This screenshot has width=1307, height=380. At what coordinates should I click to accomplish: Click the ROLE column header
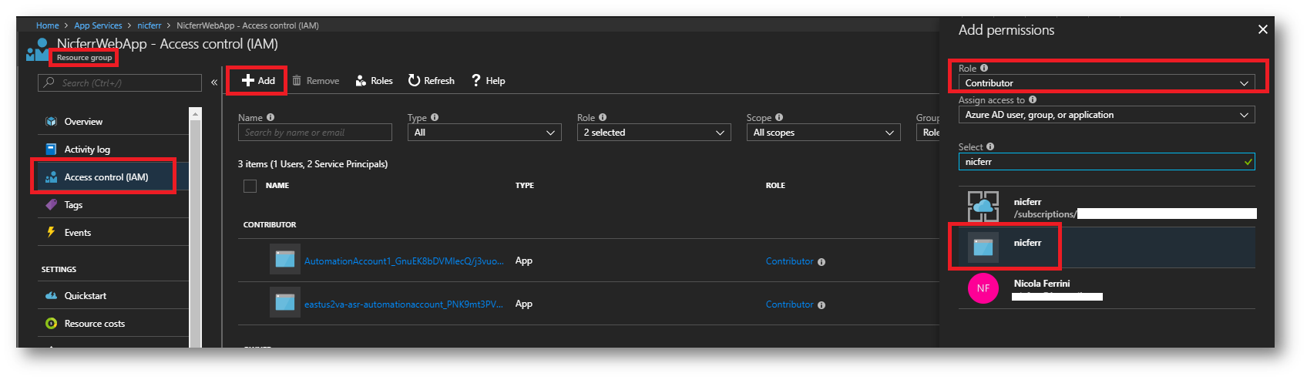(775, 186)
